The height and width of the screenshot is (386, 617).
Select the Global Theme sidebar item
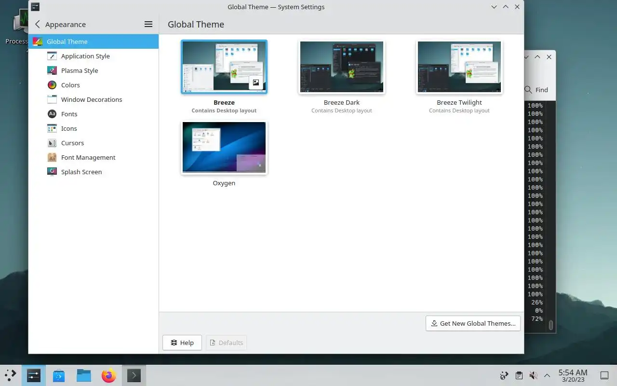tap(94, 41)
